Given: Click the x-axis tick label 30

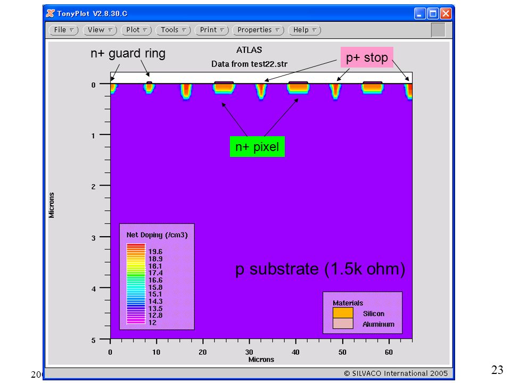Looking at the screenshot, I should click(249, 352).
